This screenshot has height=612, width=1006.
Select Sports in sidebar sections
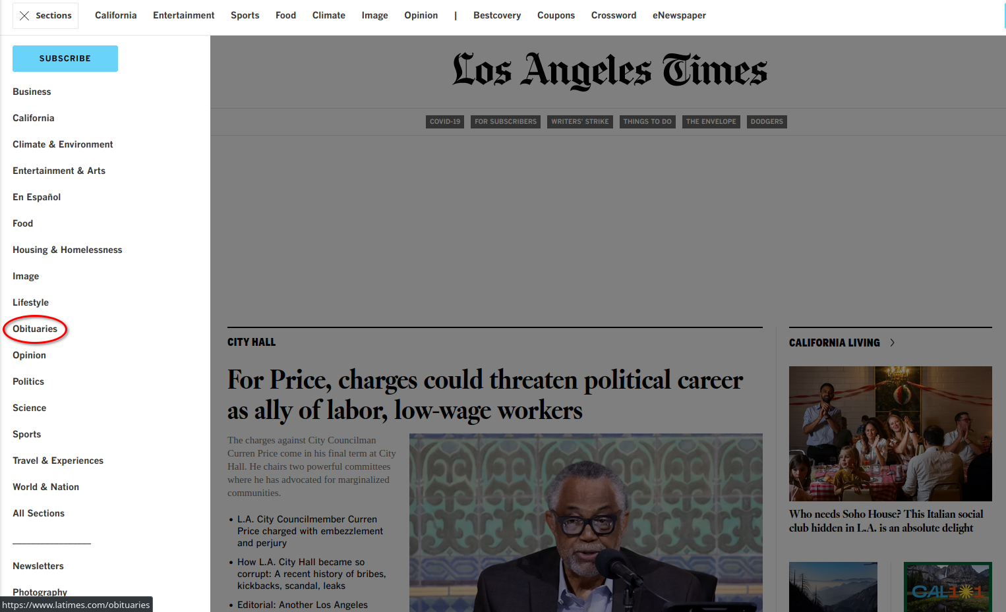coord(27,434)
